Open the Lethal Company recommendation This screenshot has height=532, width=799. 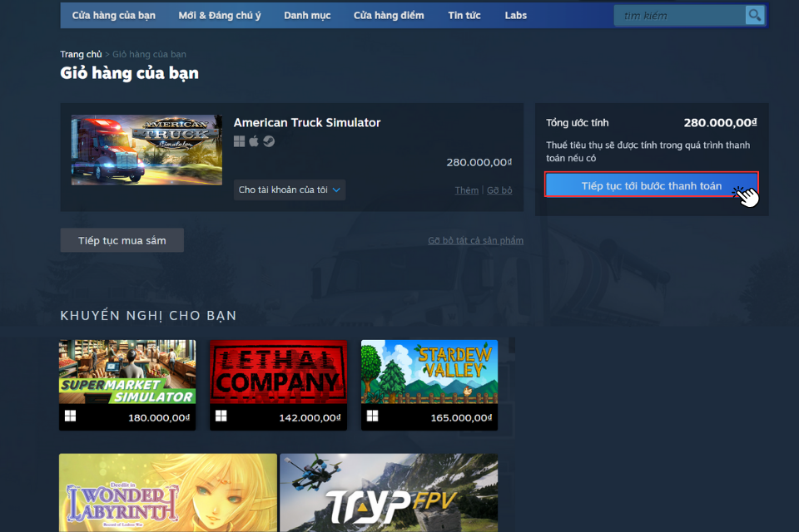coord(278,385)
